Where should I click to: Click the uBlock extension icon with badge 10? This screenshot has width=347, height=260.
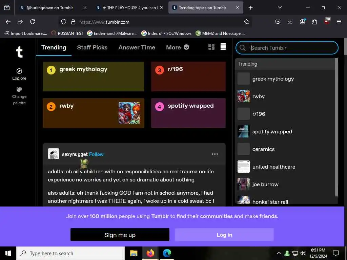click(327, 21)
